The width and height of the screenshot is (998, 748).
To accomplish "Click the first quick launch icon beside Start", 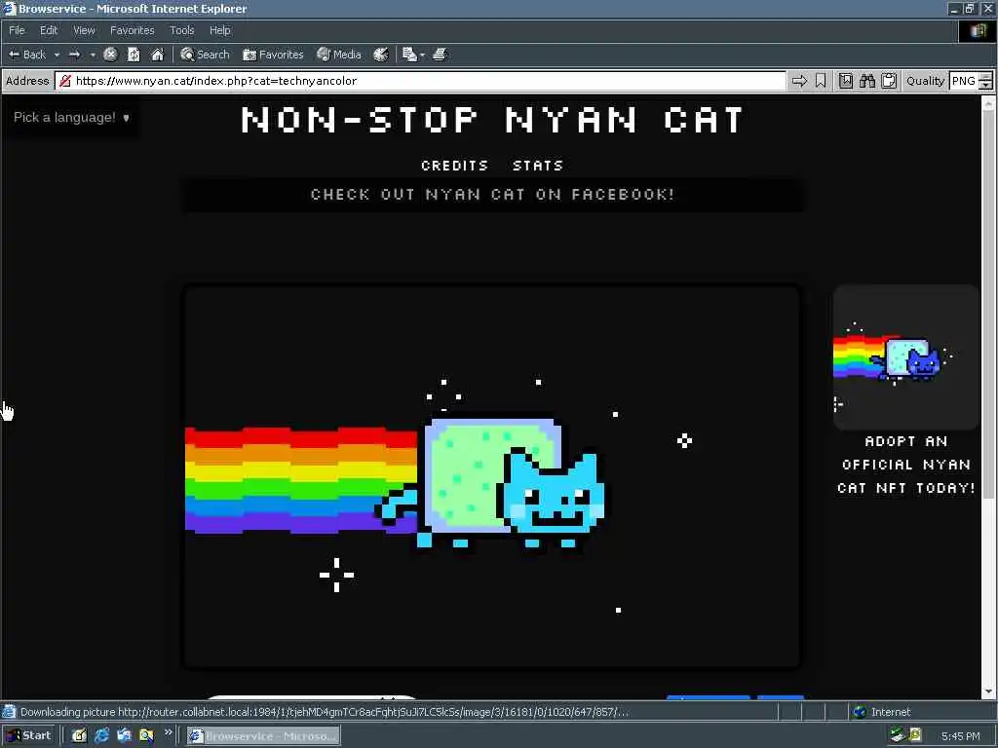I will click(79, 736).
